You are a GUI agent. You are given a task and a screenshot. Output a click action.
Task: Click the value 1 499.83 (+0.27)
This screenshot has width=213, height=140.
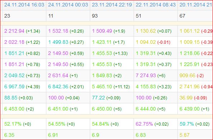point(66,42)
